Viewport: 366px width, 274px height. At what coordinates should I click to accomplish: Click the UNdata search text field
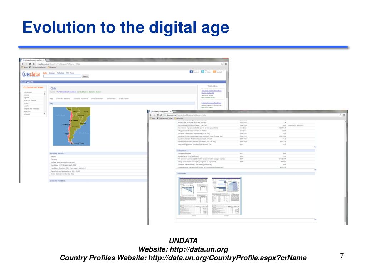click(62, 76)
